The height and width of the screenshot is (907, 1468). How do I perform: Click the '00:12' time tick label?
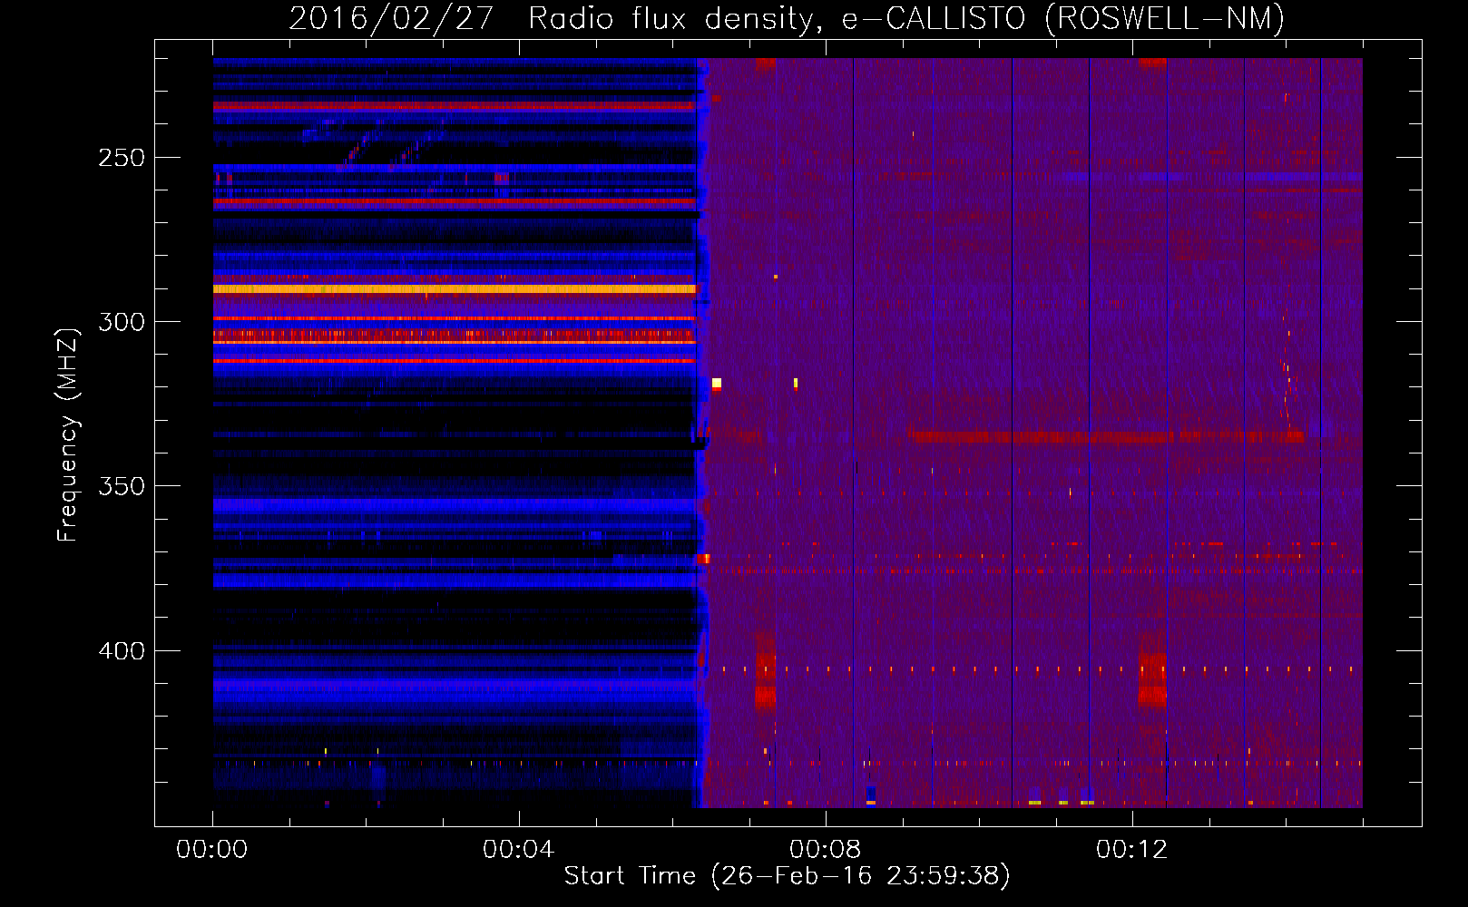[x=1131, y=850]
